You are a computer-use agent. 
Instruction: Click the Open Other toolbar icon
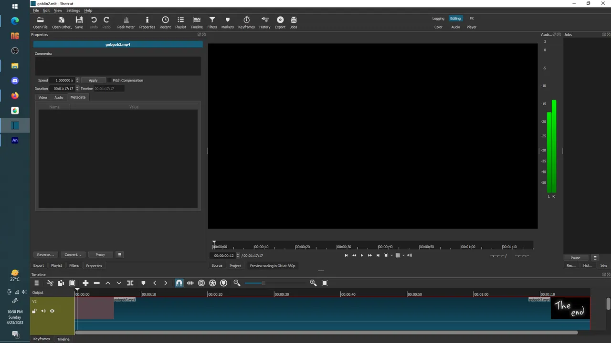click(62, 22)
